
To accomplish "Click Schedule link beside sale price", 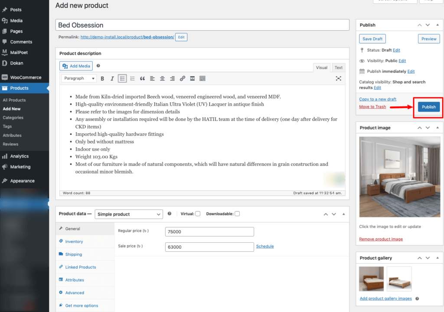I will coord(265,246).
